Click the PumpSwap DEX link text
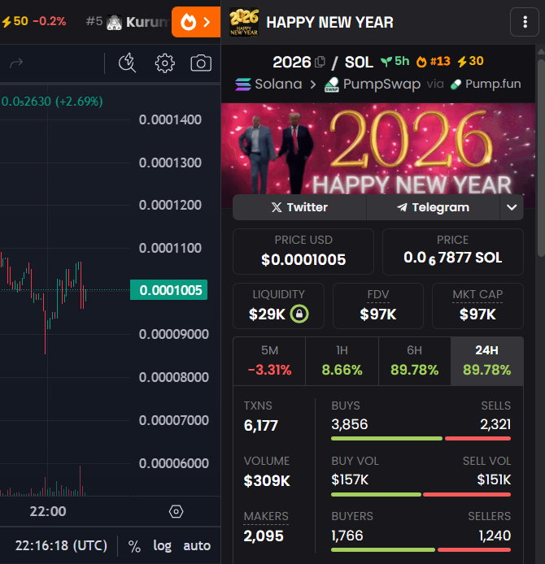The height and width of the screenshot is (564, 545). click(x=381, y=85)
